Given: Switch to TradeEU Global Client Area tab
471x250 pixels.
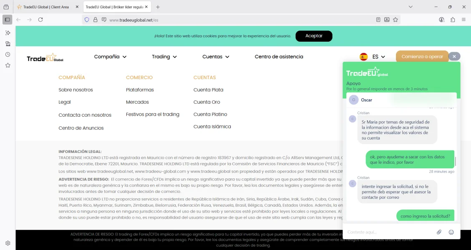Looking at the screenshot, I should tap(46, 7).
